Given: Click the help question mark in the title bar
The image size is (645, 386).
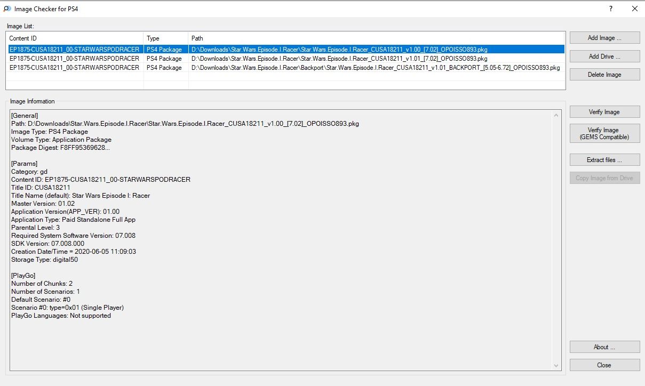Looking at the screenshot, I should 610,9.
